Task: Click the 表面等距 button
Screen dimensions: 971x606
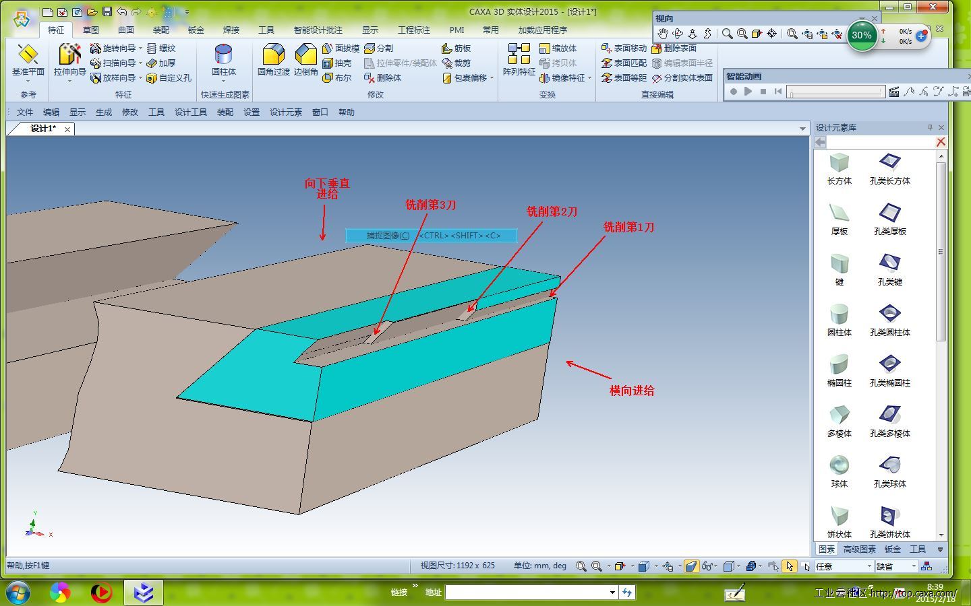Action: pos(624,78)
